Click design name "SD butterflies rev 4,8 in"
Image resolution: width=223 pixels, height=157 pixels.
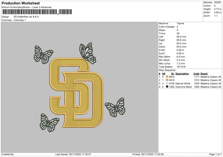pyautogui.click(x=26, y=17)
